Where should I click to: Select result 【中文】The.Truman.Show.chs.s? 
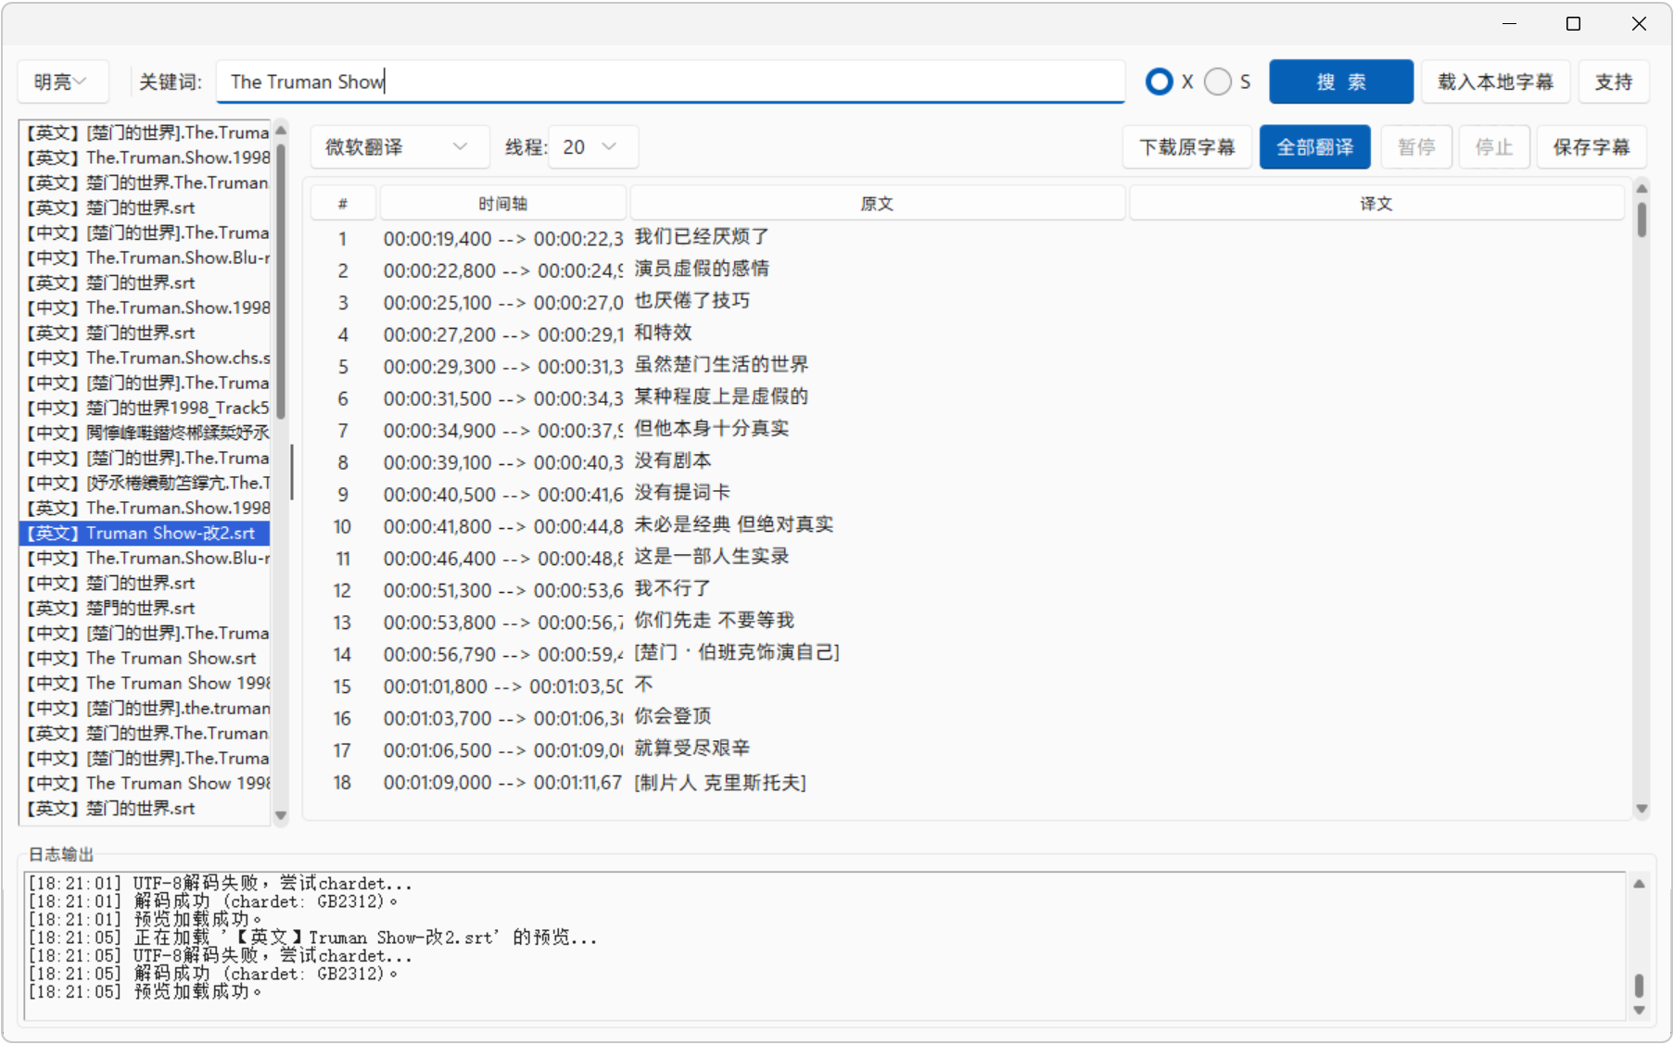(145, 358)
